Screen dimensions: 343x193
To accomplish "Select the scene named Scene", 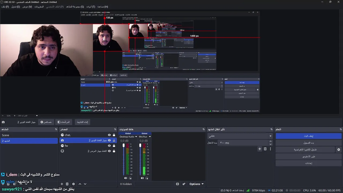I will tap(29, 135).
